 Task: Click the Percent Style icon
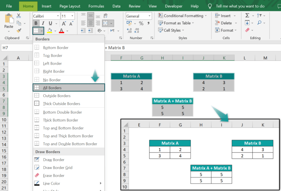[141, 23]
